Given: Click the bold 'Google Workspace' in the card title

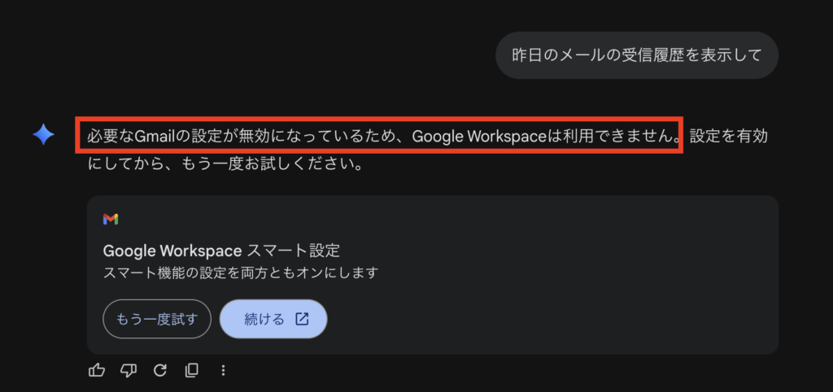Looking at the screenshot, I should point(172,250).
